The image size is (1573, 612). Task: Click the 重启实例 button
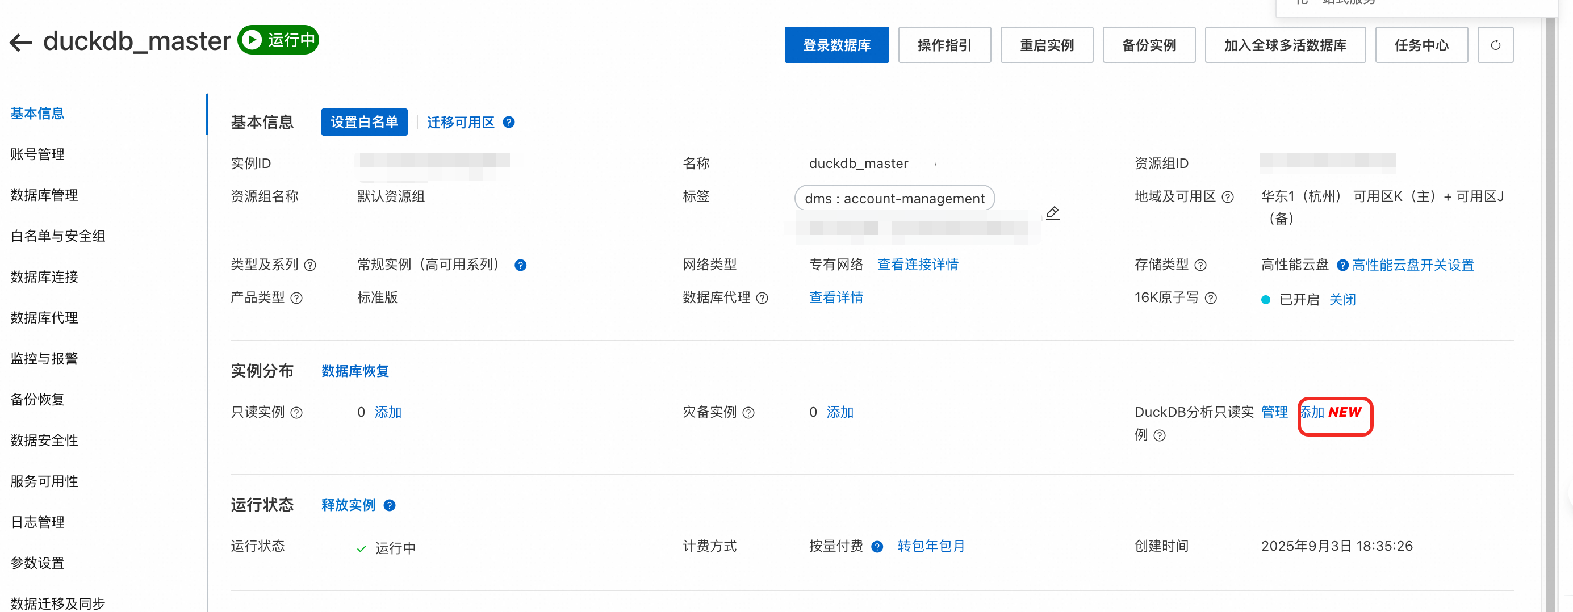[x=1046, y=45]
